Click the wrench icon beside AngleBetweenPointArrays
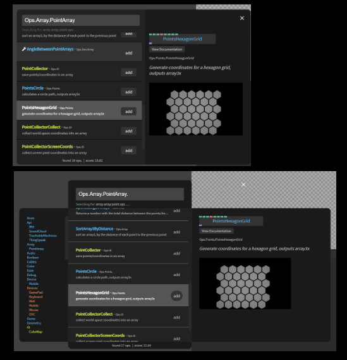The height and width of the screenshot is (360, 347). click(23, 49)
